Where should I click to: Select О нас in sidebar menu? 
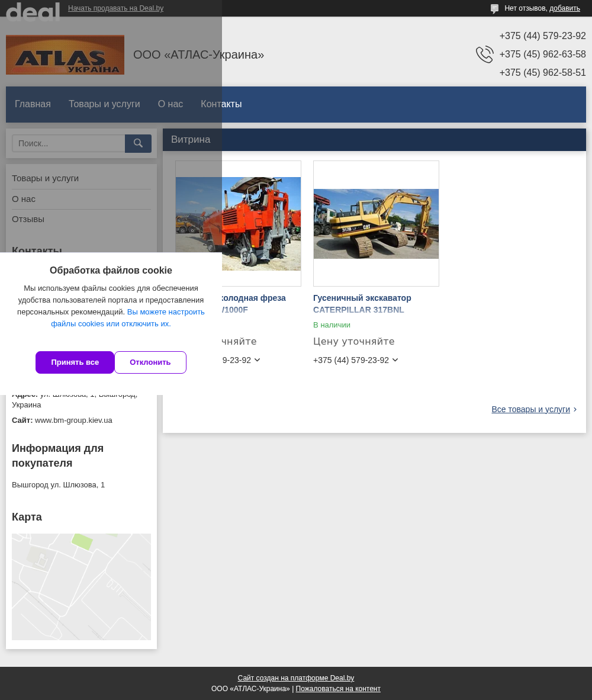[24, 199]
